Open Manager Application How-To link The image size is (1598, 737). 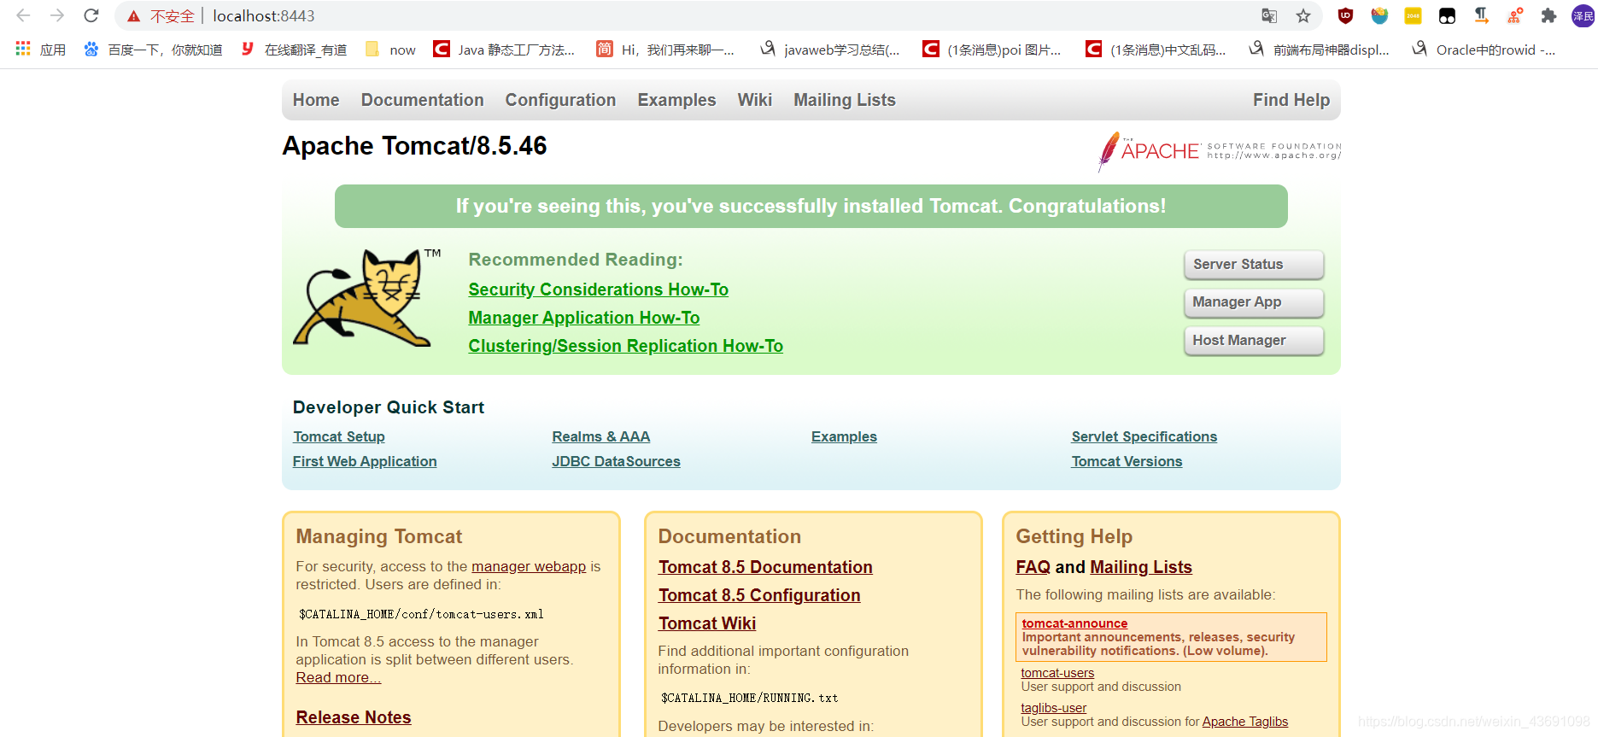click(x=583, y=318)
